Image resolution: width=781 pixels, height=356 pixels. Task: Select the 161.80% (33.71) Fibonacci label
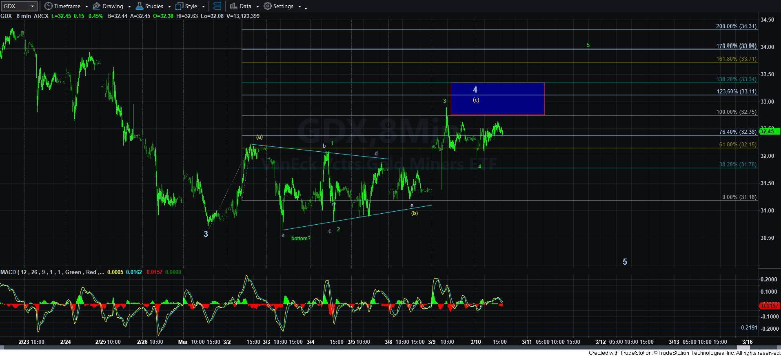[x=736, y=59]
